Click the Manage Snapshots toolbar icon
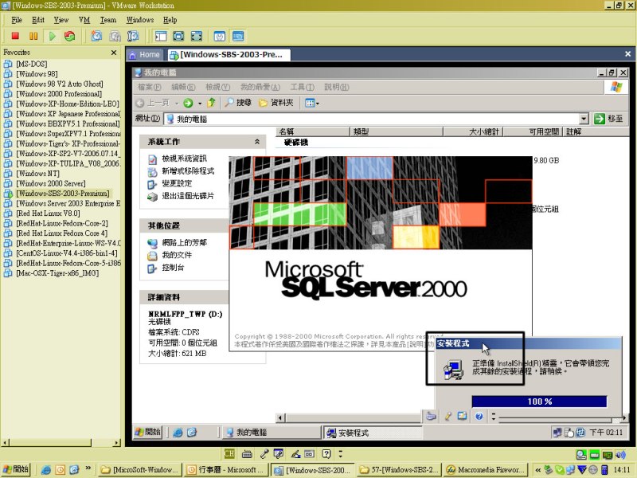Screen dimensions: 637x478 tap(133, 36)
